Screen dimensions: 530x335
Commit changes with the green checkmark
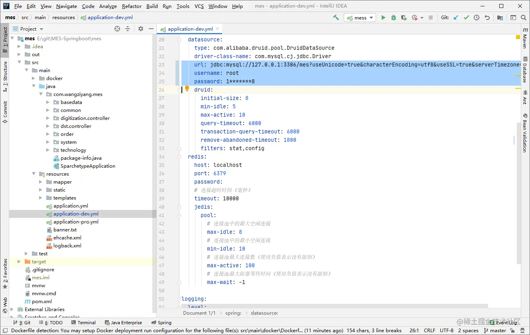466,18
